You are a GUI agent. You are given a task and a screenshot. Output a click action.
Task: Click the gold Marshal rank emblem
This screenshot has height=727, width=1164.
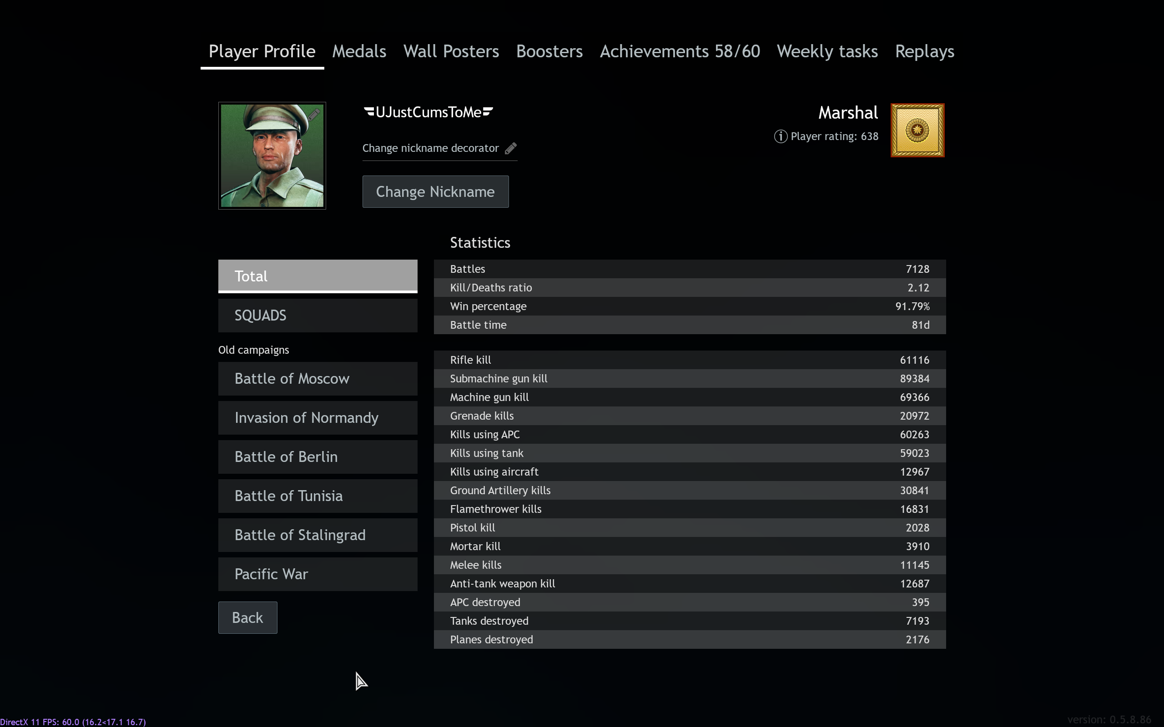(917, 130)
